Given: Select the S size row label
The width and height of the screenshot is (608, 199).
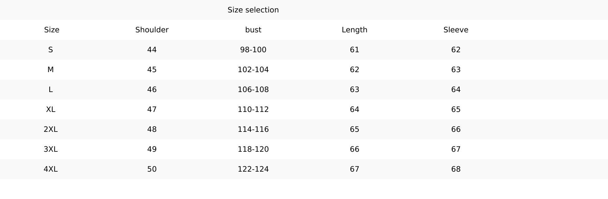Looking at the screenshot, I should pyautogui.click(x=51, y=50).
